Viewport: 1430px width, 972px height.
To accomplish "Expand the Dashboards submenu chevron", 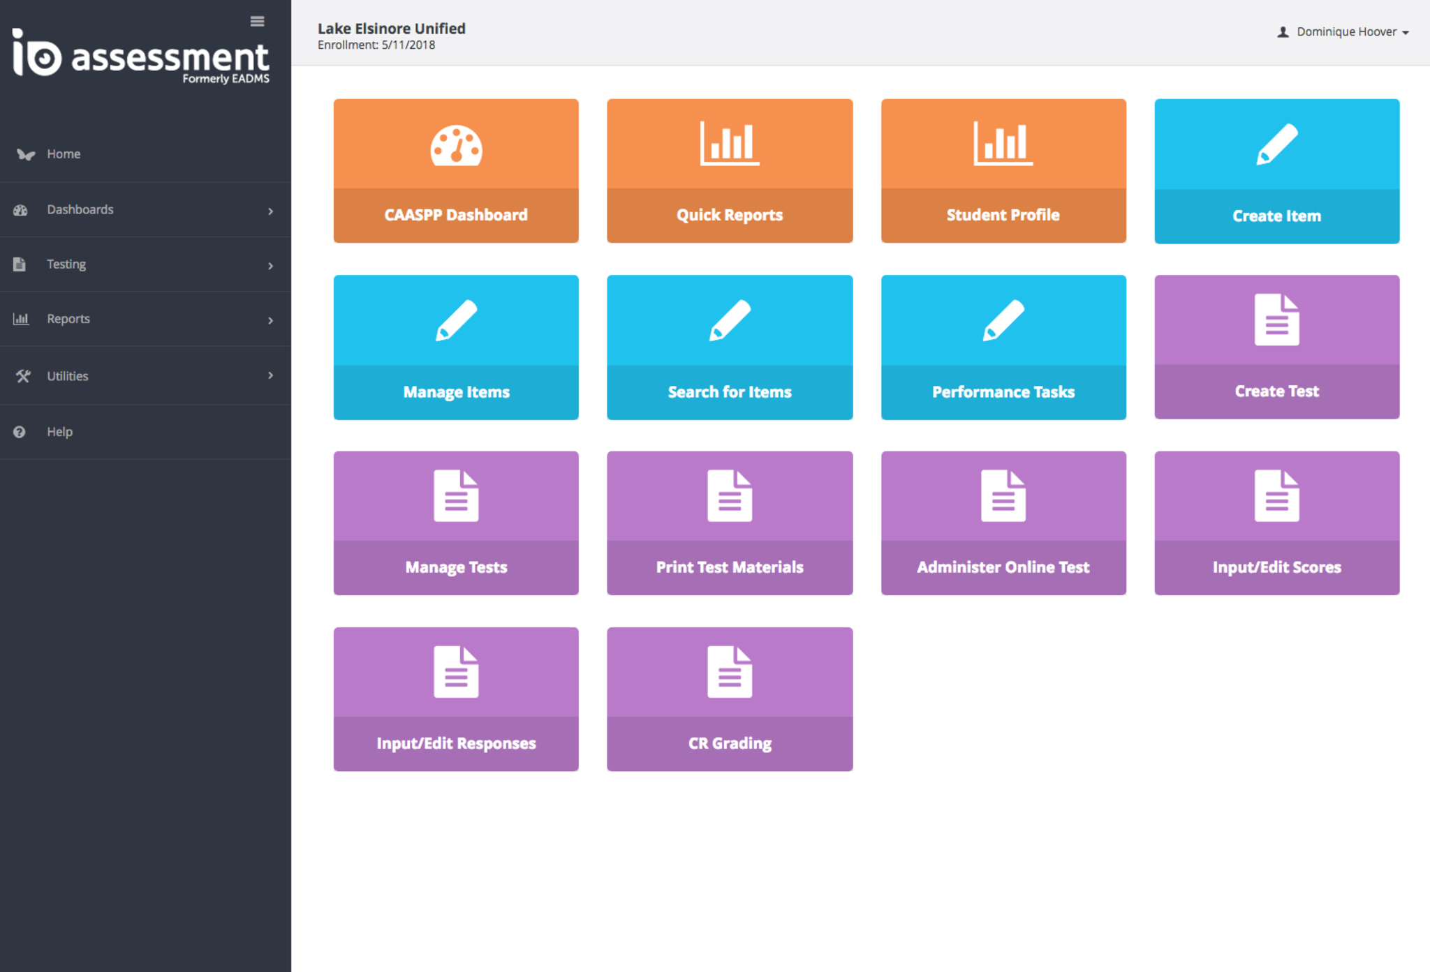I will coord(270,211).
